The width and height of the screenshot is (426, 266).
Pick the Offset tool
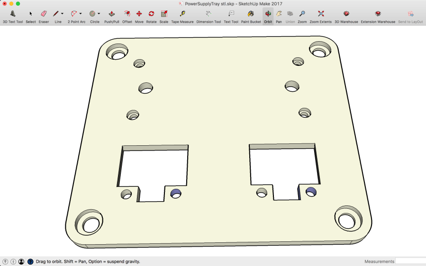click(x=127, y=14)
